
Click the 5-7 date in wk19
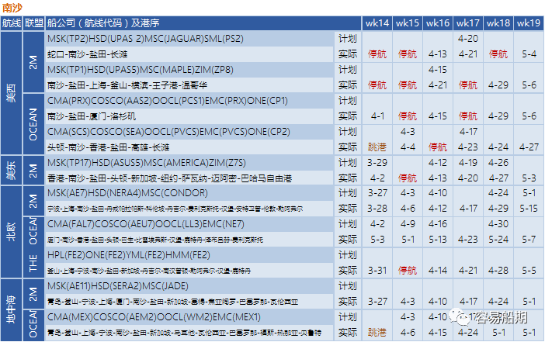(529, 240)
